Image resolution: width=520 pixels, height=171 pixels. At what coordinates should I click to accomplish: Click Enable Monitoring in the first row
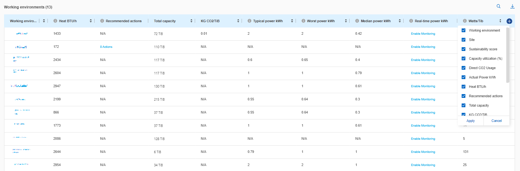point(423,34)
